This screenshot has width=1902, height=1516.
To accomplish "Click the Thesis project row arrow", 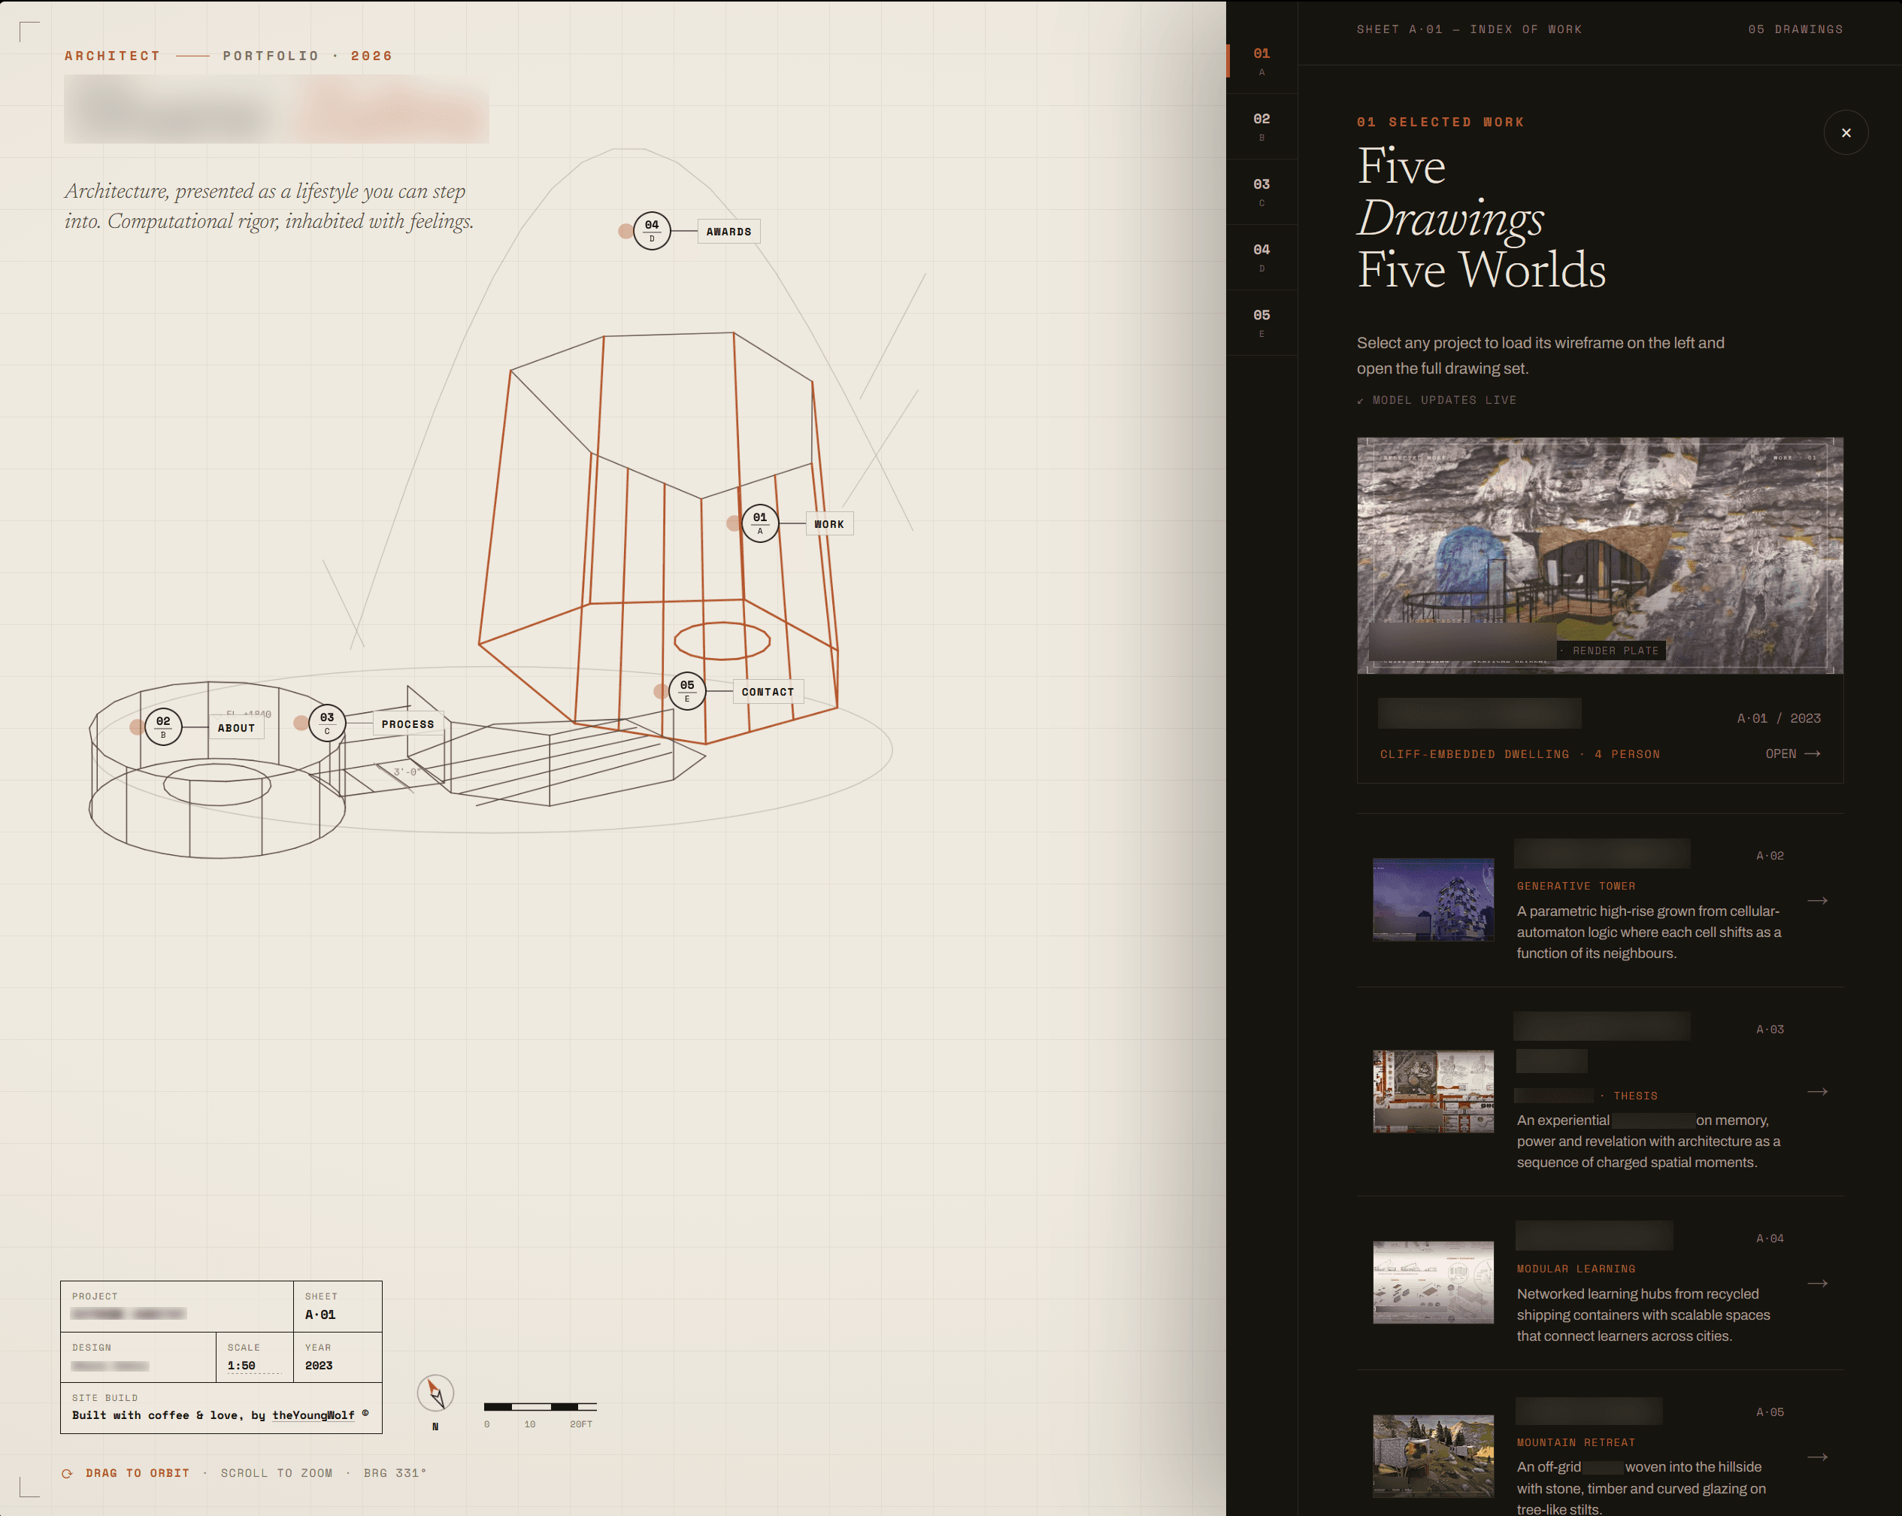I will (1817, 1093).
